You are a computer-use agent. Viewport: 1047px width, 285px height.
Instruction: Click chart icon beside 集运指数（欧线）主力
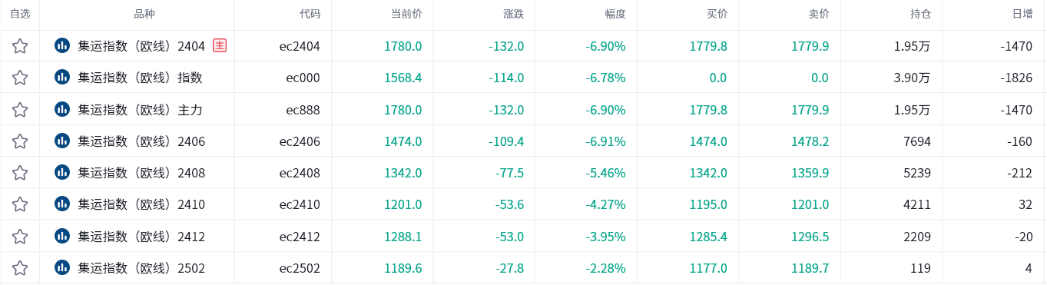point(62,109)
